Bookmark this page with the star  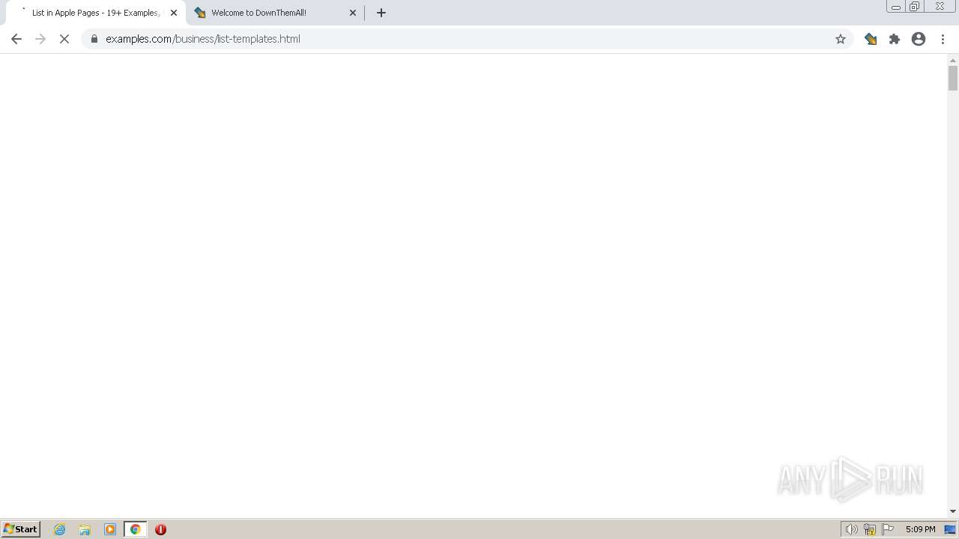pos(841,39)
